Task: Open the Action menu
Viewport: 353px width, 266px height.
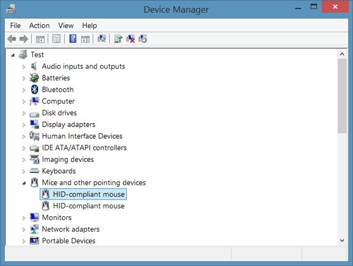Action: [39, 25]
